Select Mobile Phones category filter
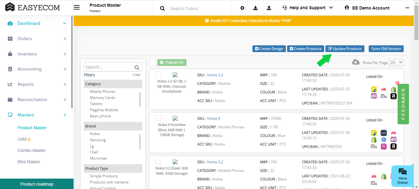 (x=102, y=92)
